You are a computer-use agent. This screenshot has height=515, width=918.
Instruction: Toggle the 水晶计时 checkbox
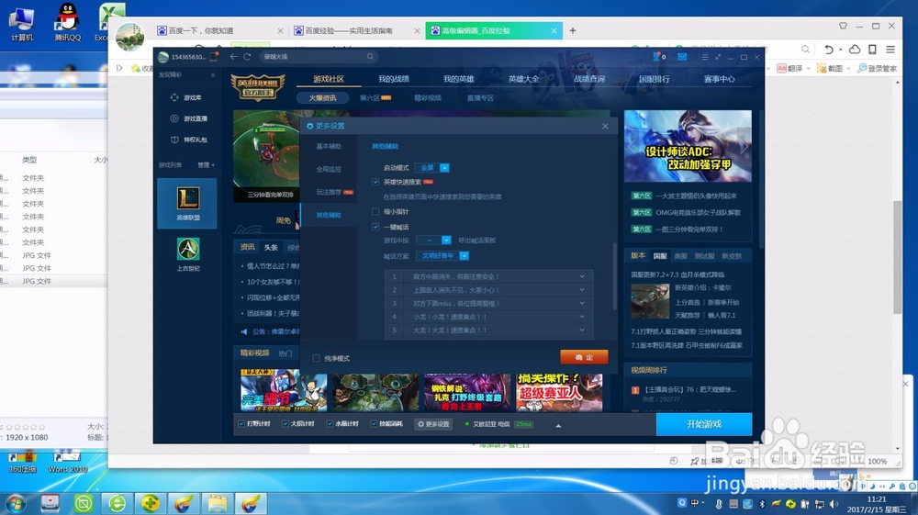[x=330, y=424]
